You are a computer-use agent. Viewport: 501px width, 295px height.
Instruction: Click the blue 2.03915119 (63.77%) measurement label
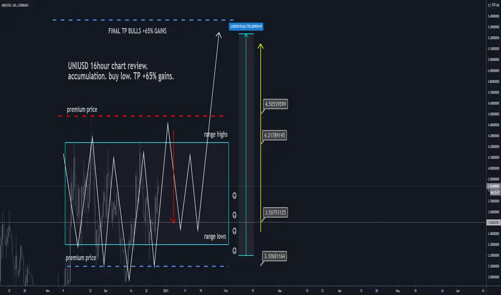click(x=246, y=26)
